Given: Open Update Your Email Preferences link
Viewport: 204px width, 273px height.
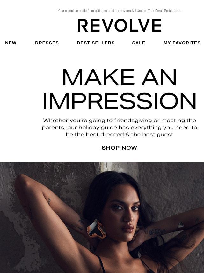Looking at the screenshot, I should (159, 11).
